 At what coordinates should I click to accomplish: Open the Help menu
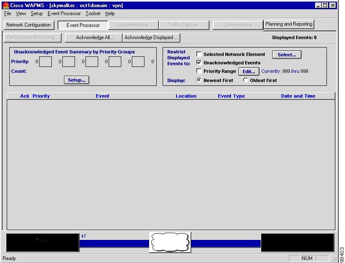[110, 13]
